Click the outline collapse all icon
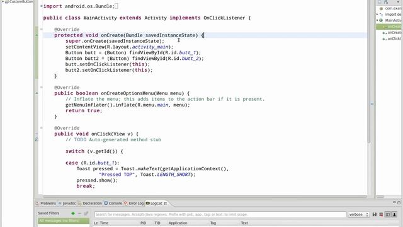 coord(380,2)
